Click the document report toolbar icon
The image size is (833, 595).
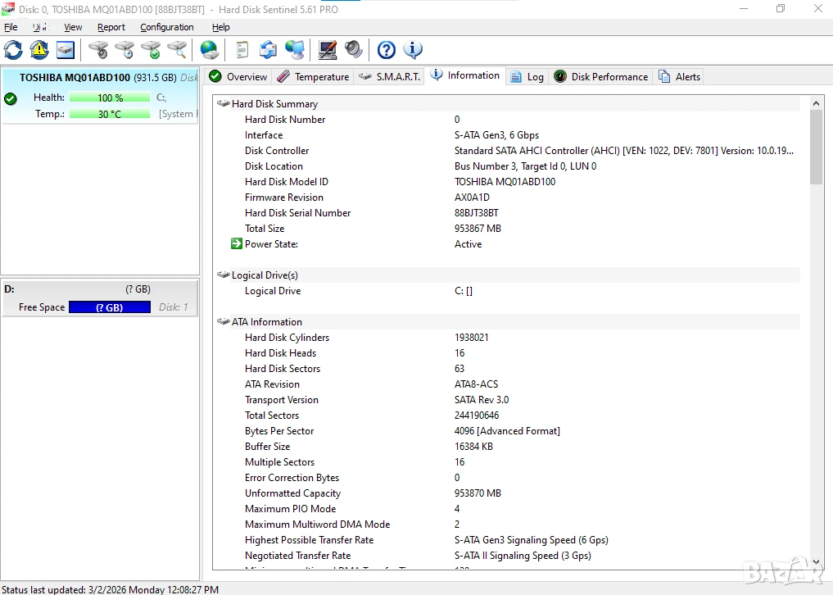(242, 50)
